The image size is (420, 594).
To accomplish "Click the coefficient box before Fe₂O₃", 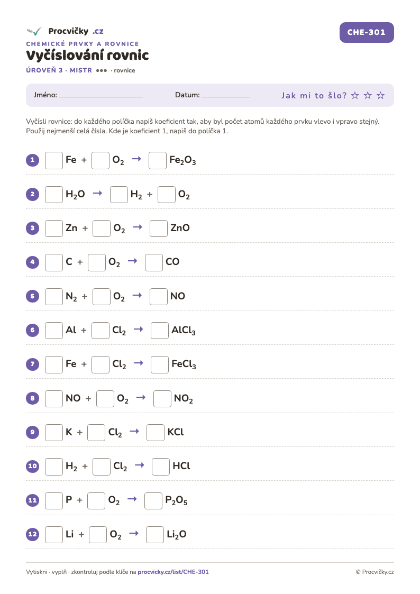I will (158, 160).
